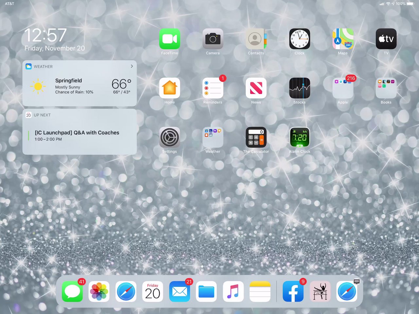The height and width of the screenshot is (314, 419).
Task: Tap the 66° temperature reading
Action: (121, 84)
